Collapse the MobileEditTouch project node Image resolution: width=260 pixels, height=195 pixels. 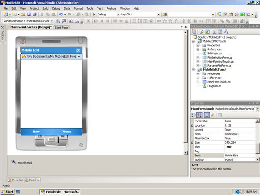coord(193,69)
